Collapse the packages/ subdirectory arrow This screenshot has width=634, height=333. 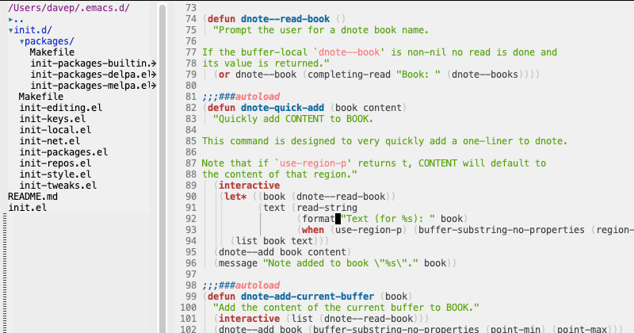[x=22, y=42]
